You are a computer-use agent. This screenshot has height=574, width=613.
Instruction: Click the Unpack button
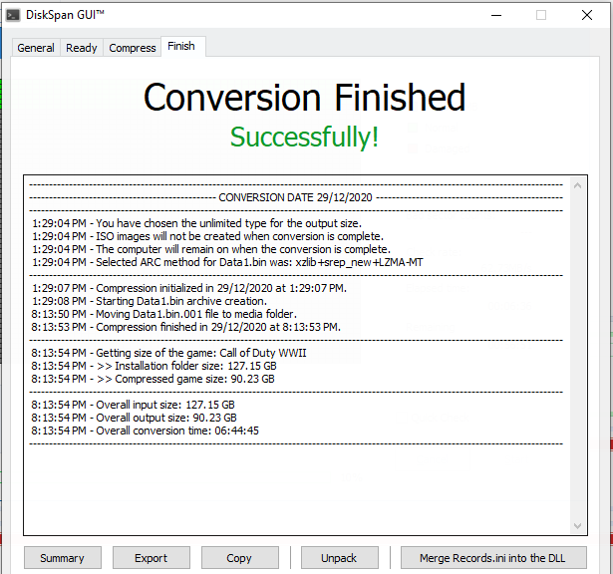(x=339, y=558)
